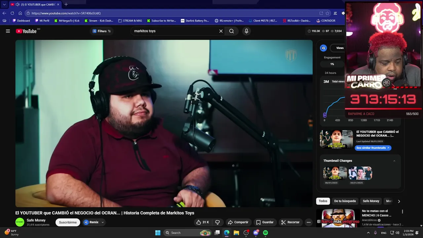
Task: Dislike the video with the thumbs-down
Action: [217, 222]
